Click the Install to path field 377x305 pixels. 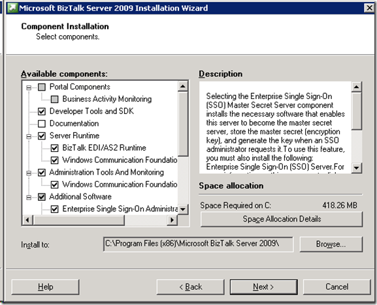[x=199, y=244]
